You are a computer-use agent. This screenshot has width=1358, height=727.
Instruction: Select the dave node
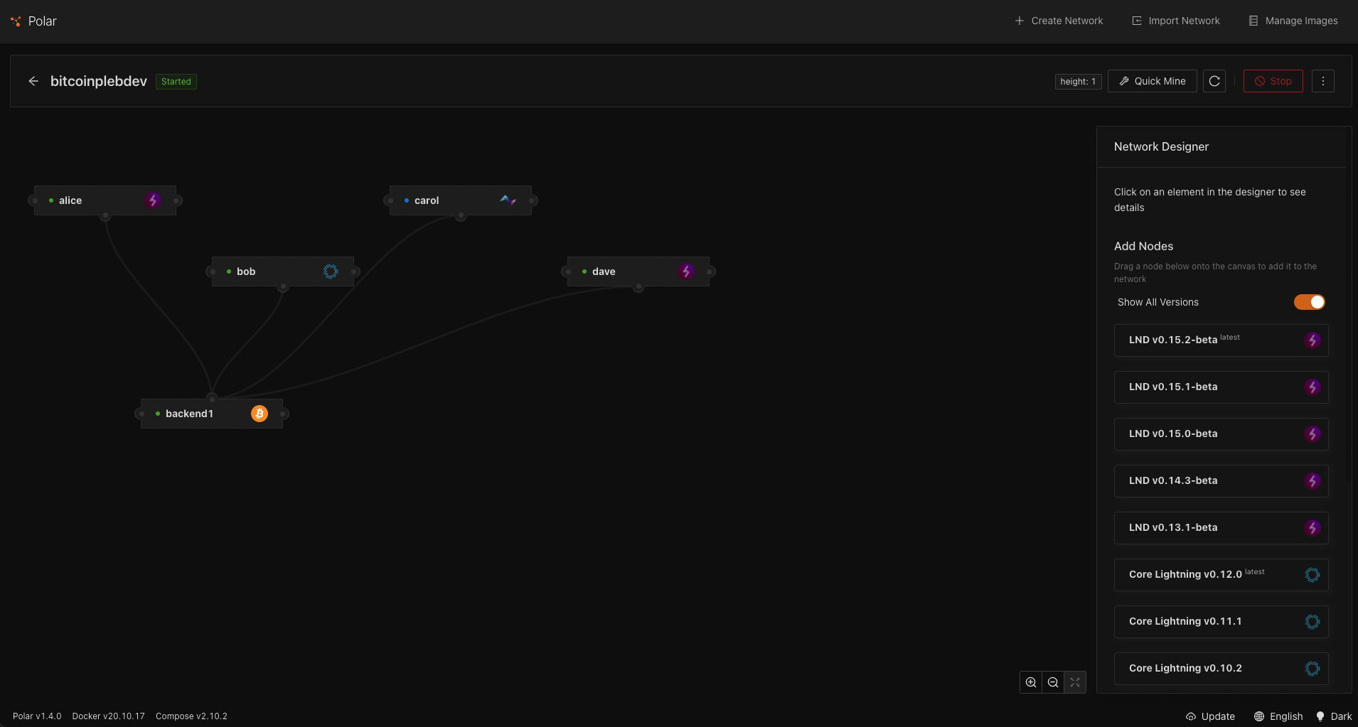click(x=638, y=271)
